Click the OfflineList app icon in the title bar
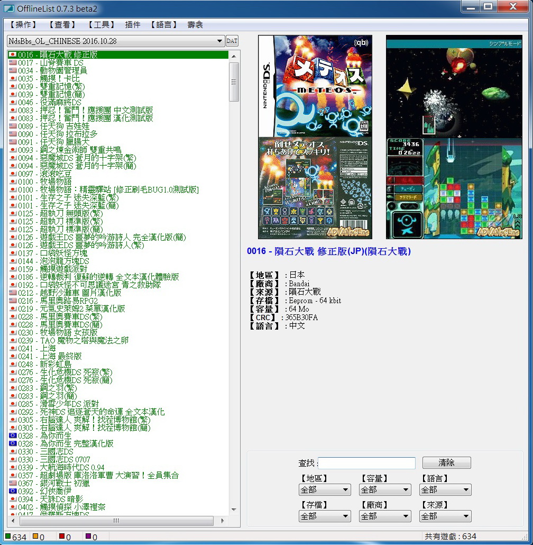 point(8,8)
